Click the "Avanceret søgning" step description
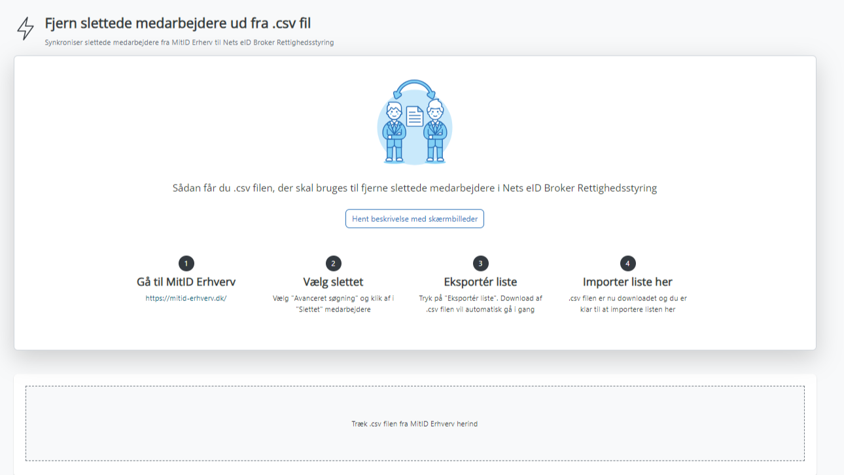844x475 pixels. (x=333, y=304)
